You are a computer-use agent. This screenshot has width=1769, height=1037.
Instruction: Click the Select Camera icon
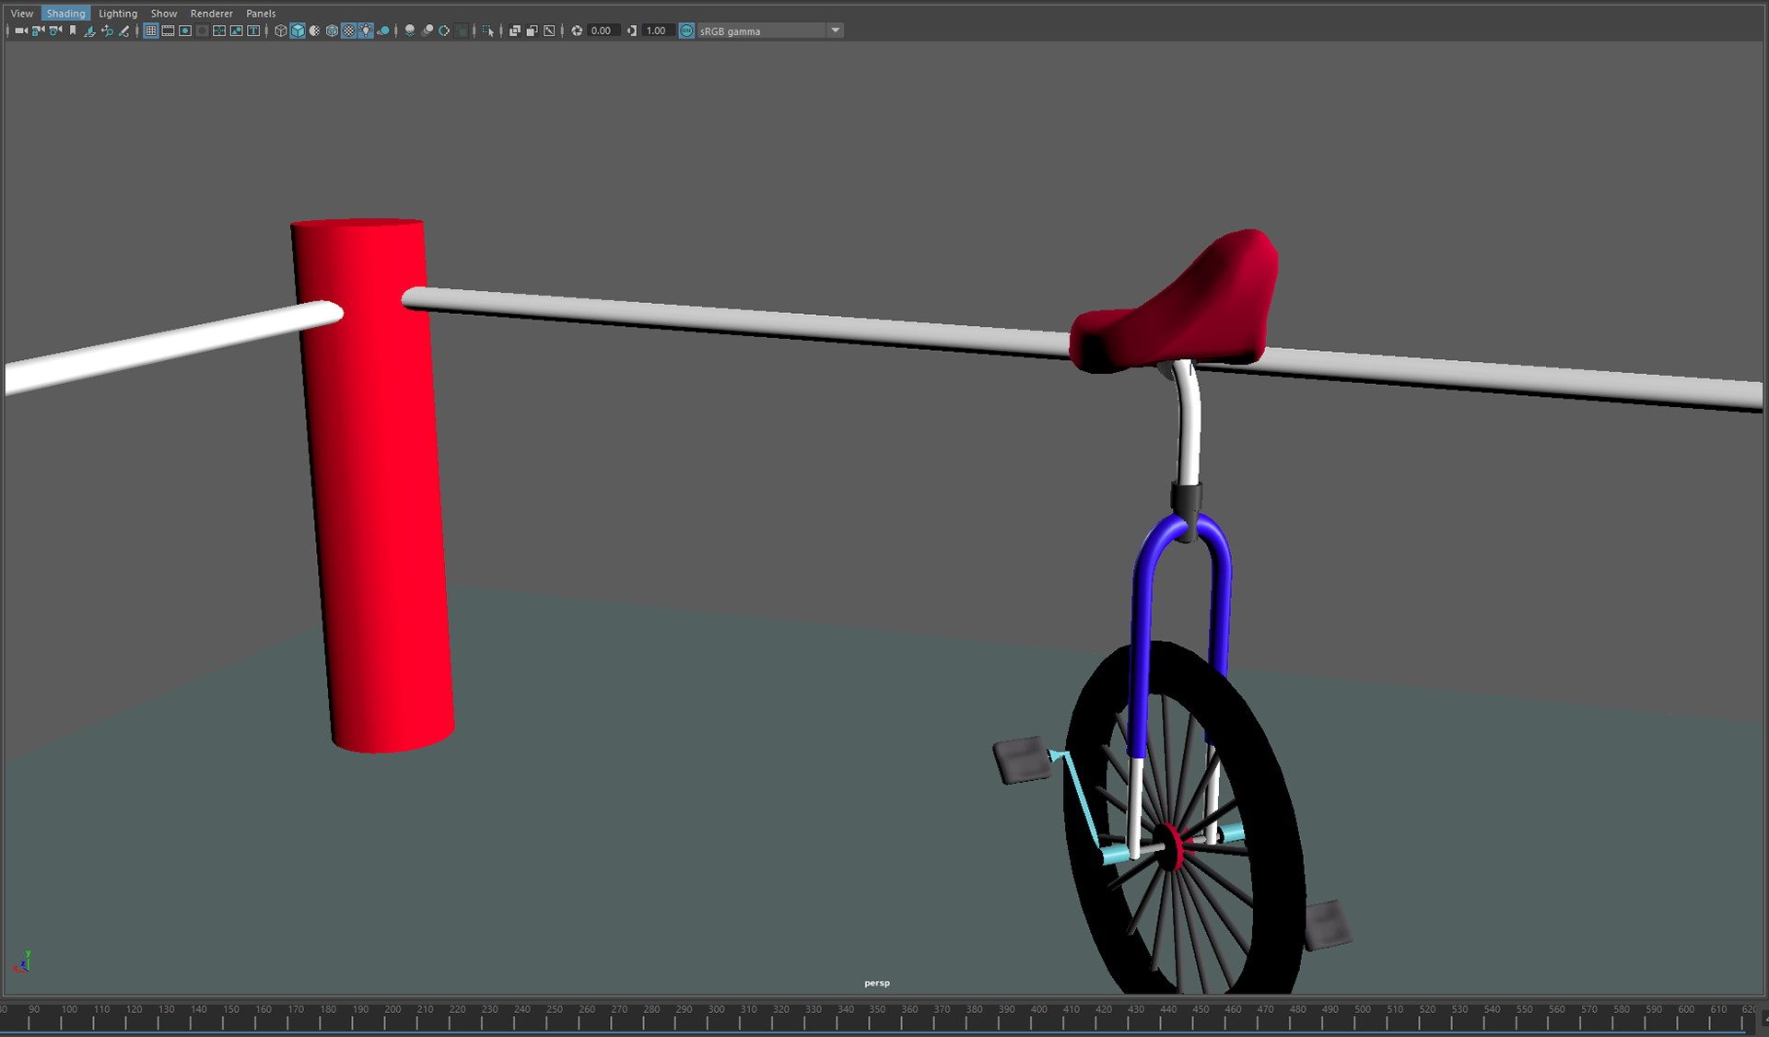[20, 30]
